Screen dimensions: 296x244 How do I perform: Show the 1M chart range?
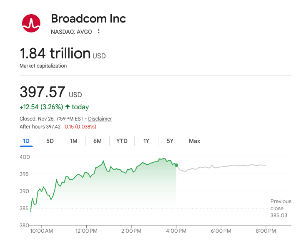pos(74,141)
